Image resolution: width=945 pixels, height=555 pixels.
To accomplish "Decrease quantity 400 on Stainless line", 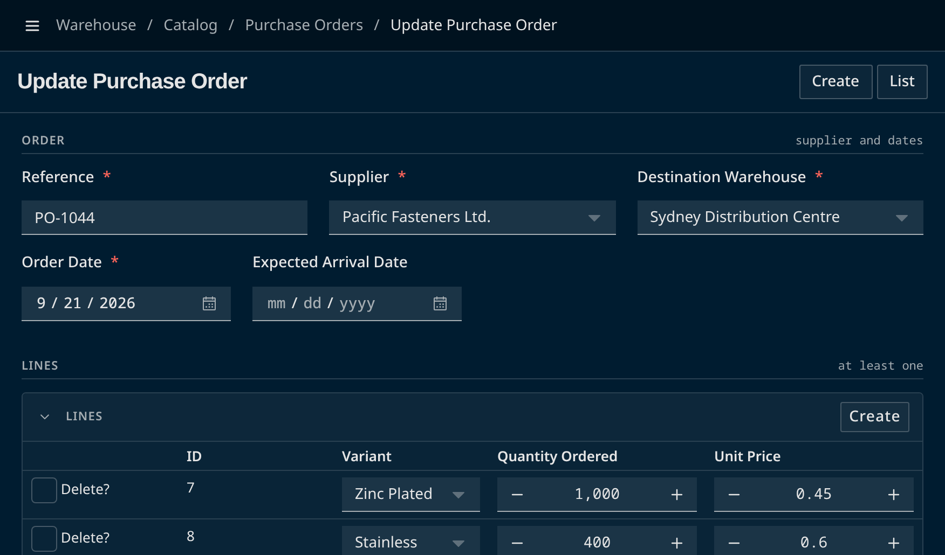I will point(517,543).
